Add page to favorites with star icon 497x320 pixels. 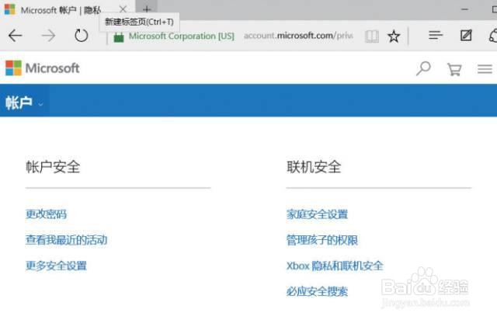(394, 37)
